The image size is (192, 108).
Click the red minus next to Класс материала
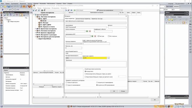[x=90, y=31]
